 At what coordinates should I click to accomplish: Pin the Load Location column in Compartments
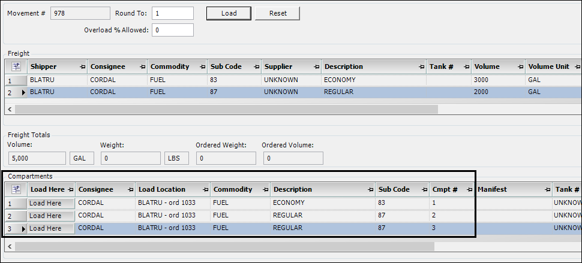tap(205, 190)
